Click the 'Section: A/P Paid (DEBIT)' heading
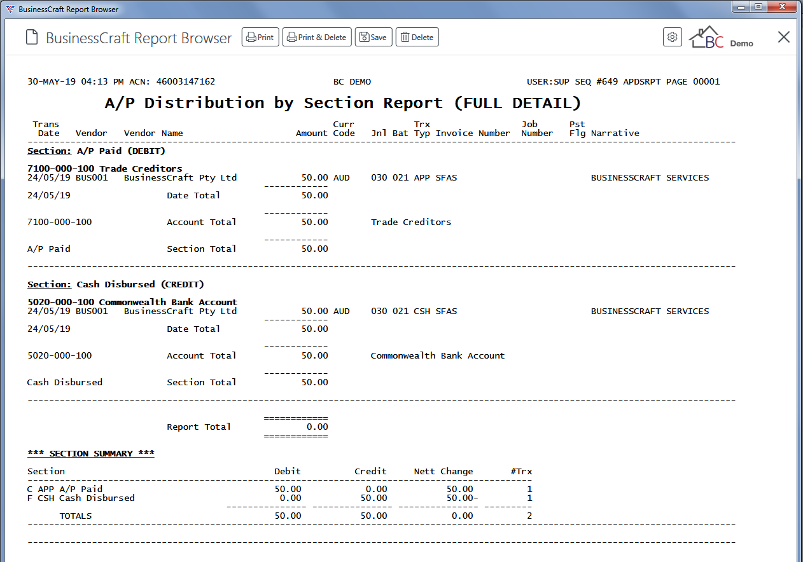Screen dimensions: 803x562 coord(97,151)
